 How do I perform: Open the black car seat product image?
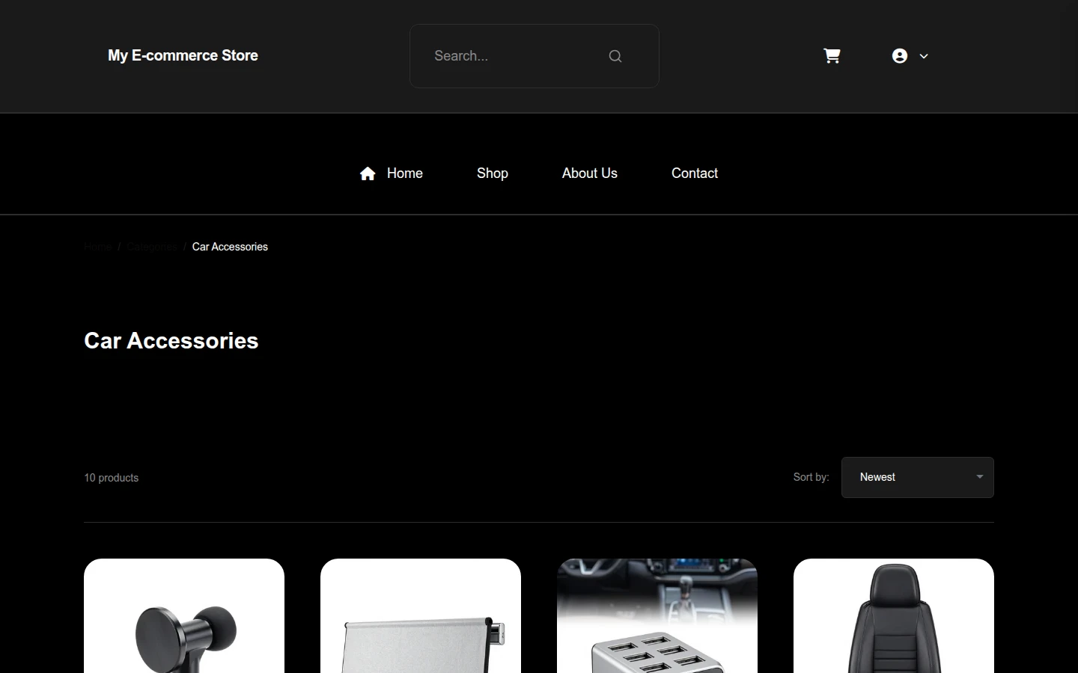click(894, 616)
